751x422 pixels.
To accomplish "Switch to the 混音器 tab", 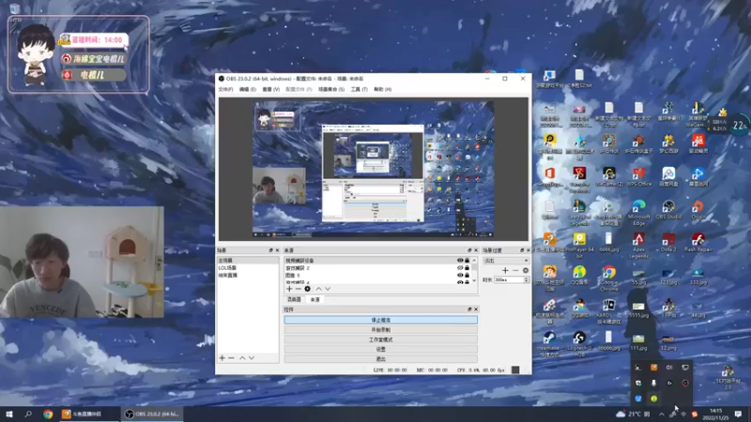I will pos(294,299).
